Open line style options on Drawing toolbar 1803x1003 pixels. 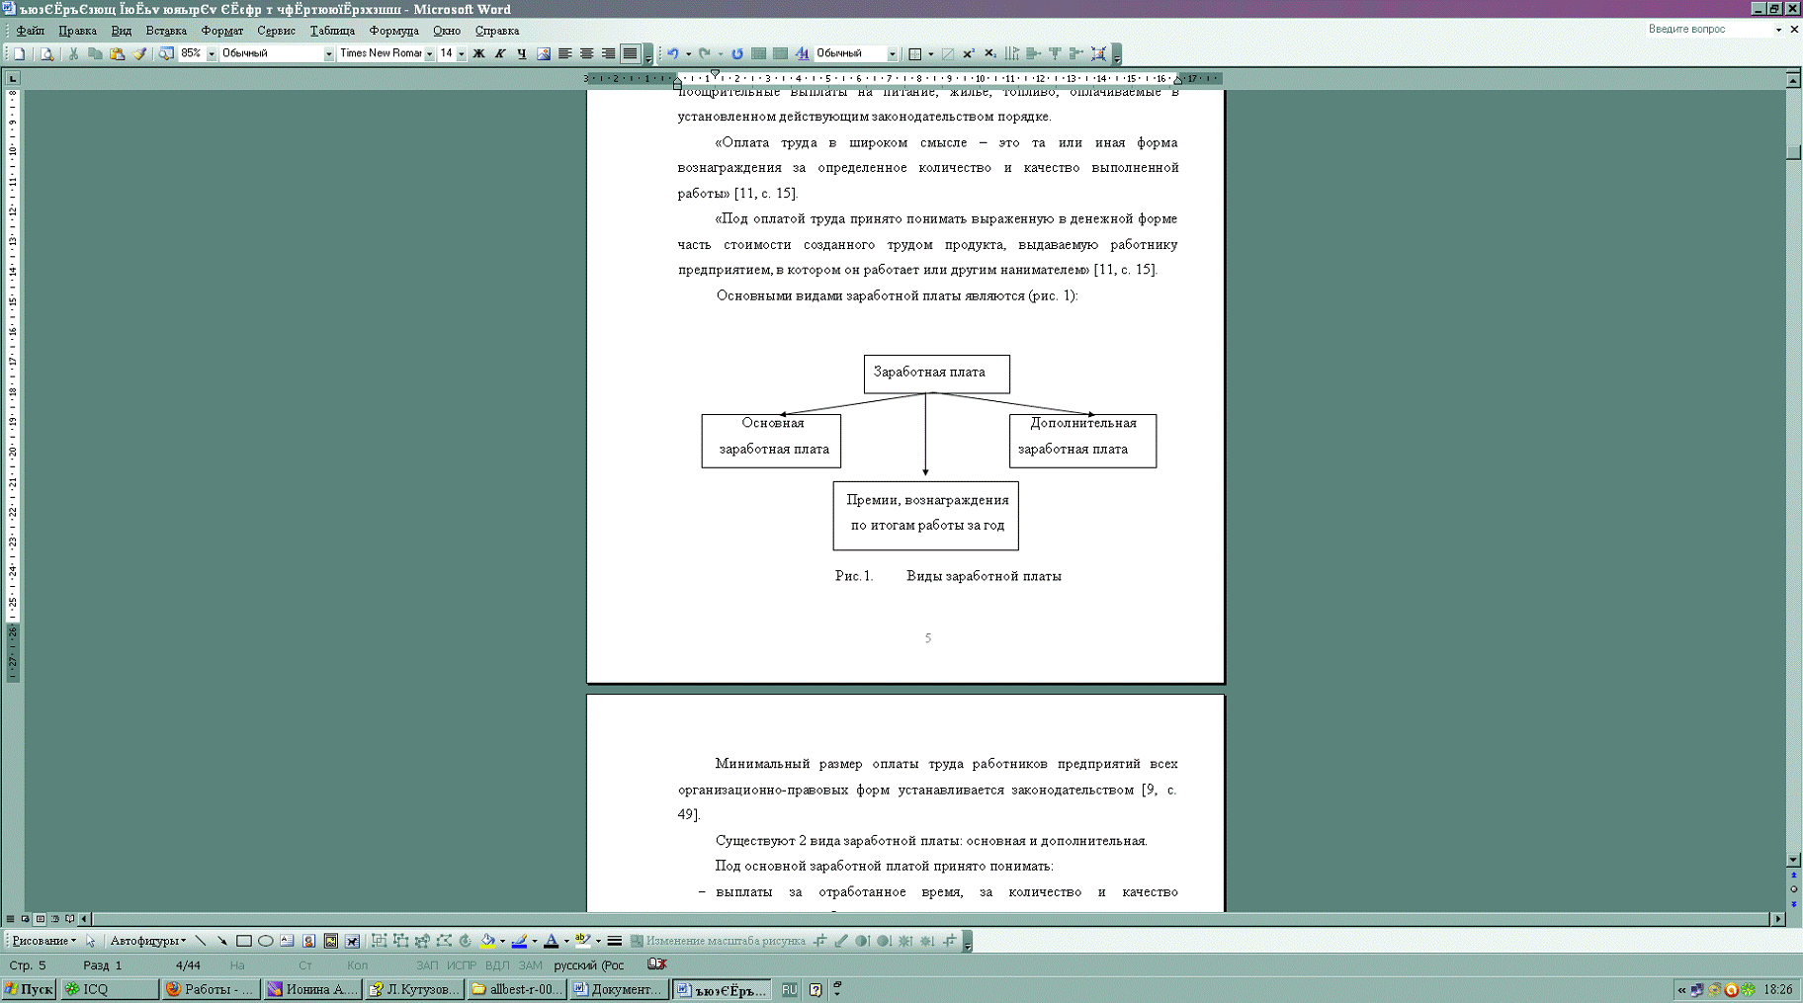pos(614,941)
